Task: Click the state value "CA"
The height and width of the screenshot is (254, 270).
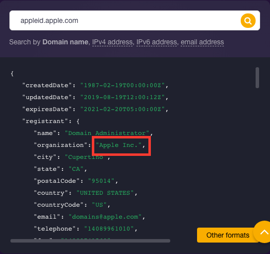Action: [76, 169]
